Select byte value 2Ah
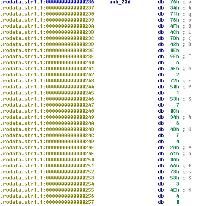 175,148
